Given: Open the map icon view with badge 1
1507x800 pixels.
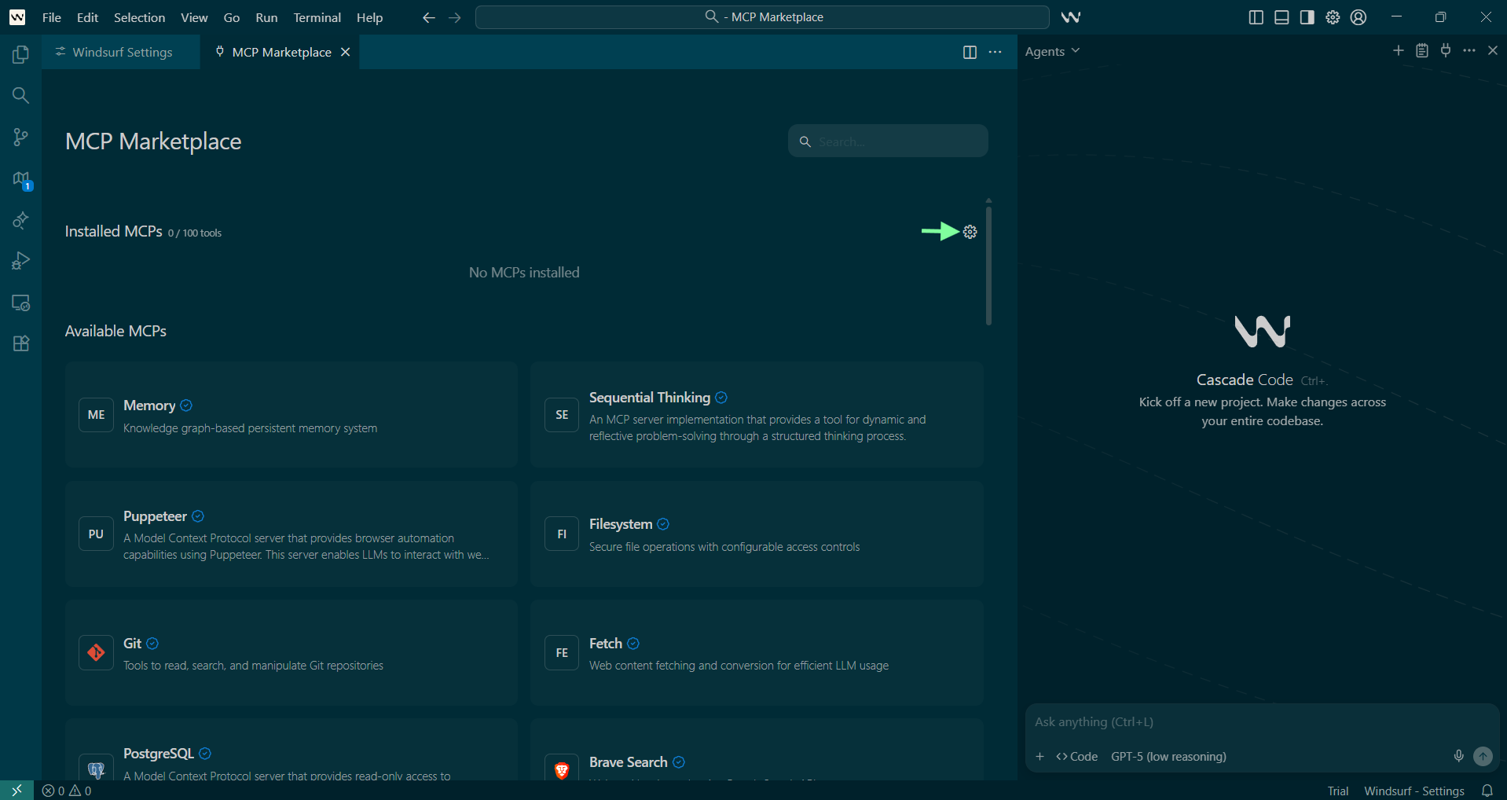Looking at the screenshot, I should coord(21,180).
